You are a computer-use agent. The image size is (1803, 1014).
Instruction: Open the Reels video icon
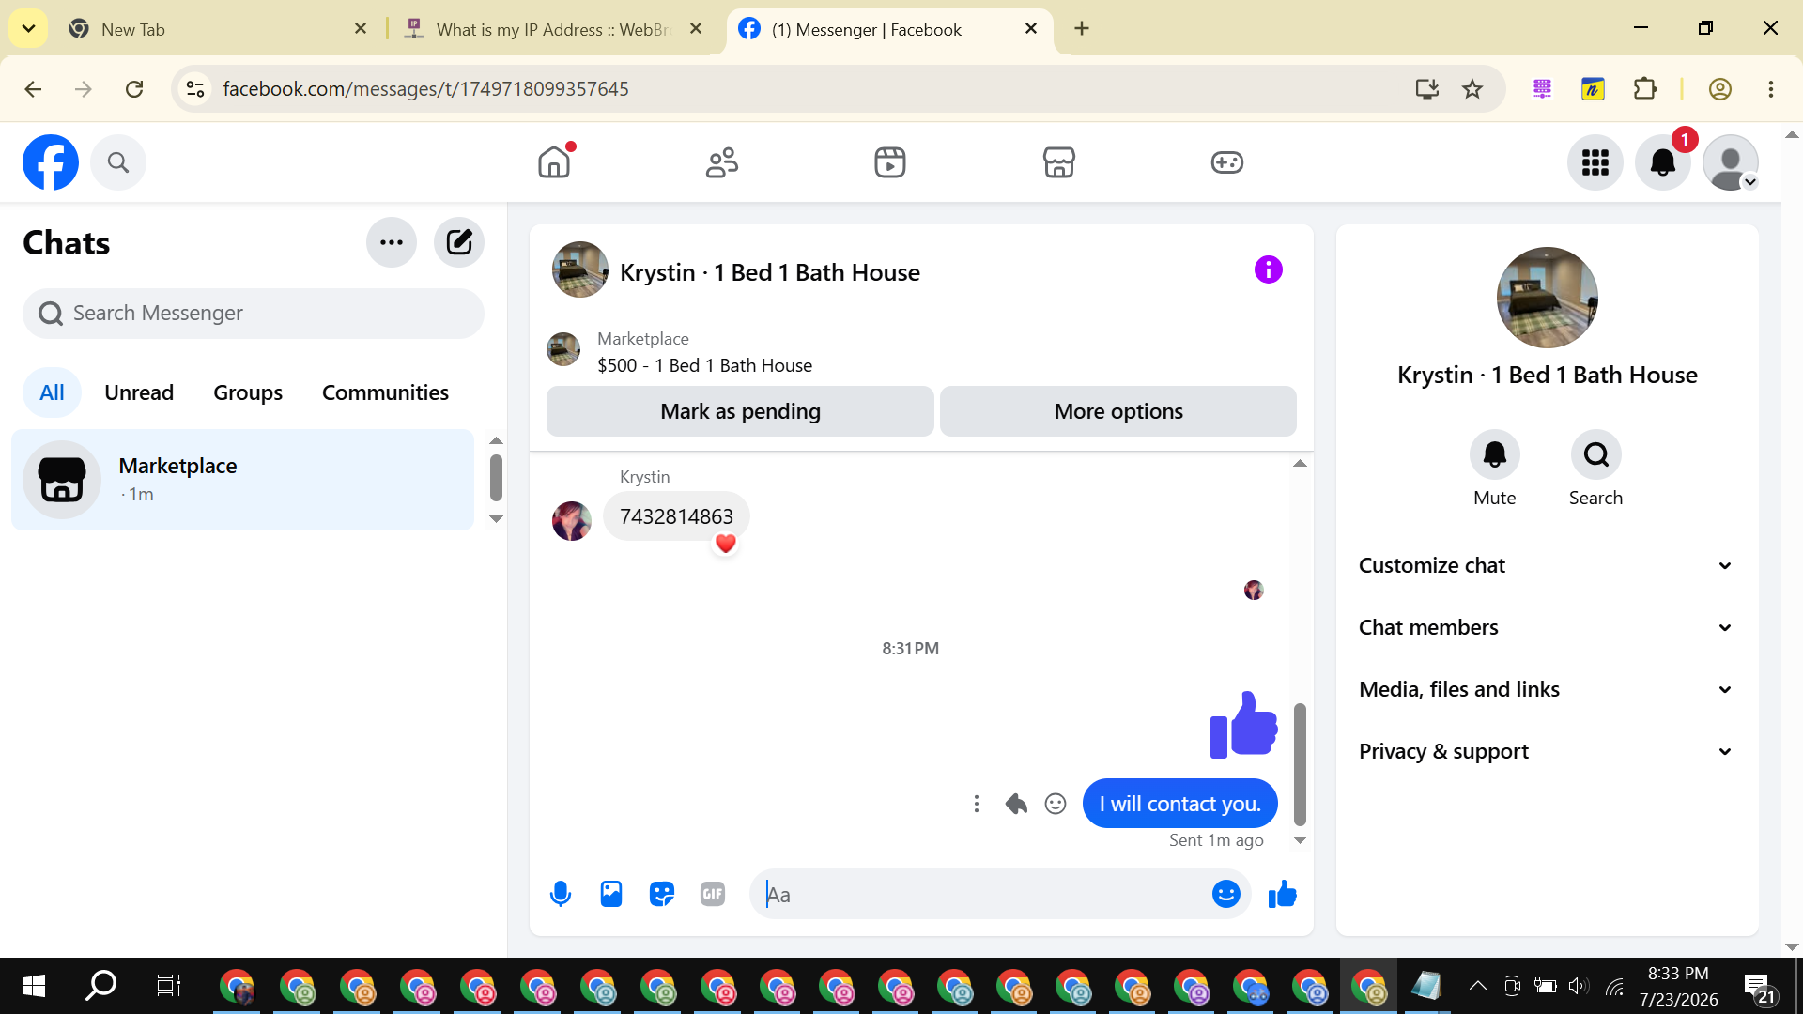890,162
